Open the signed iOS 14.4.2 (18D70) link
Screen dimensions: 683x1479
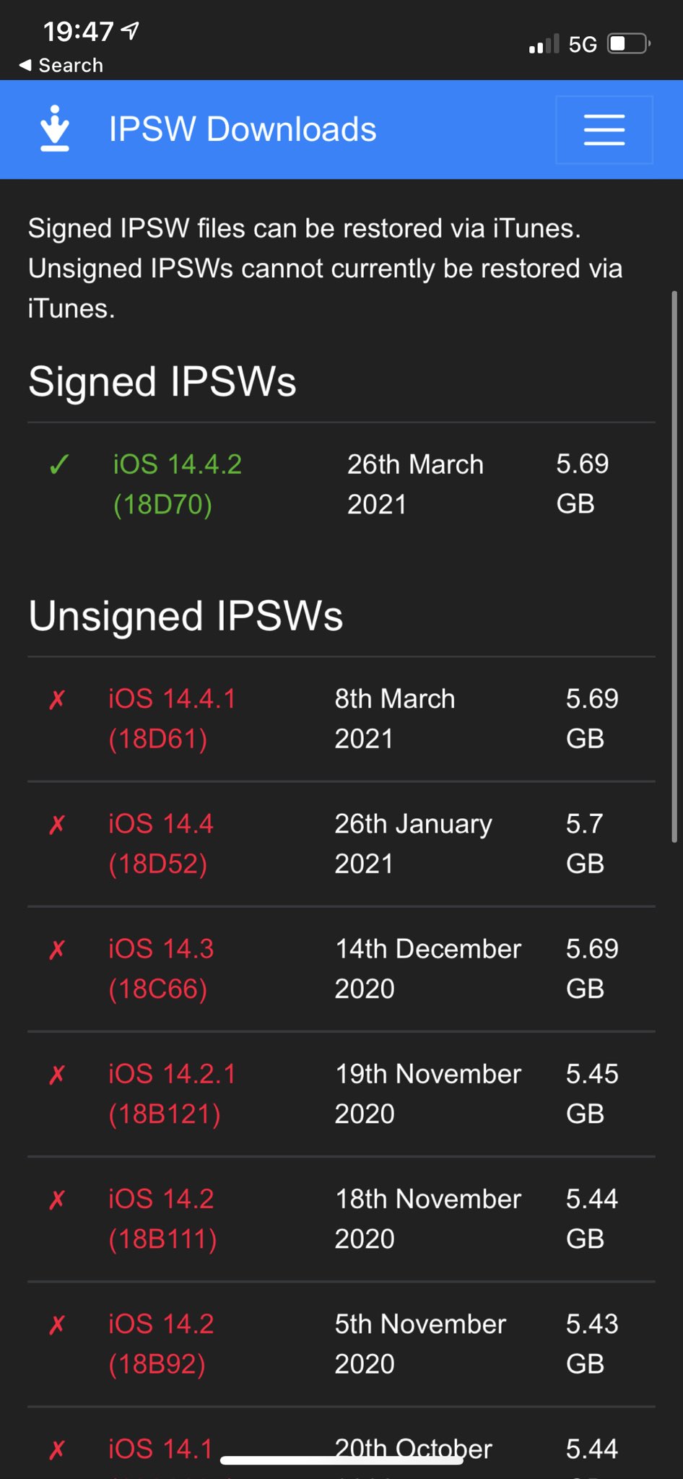click(x=177, y=484)
